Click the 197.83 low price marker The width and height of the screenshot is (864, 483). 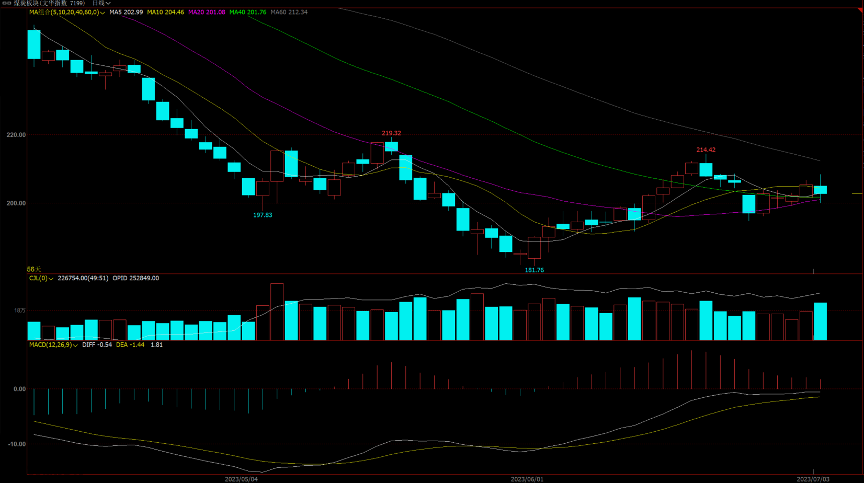pyautogui.click(x=263, y=215)
